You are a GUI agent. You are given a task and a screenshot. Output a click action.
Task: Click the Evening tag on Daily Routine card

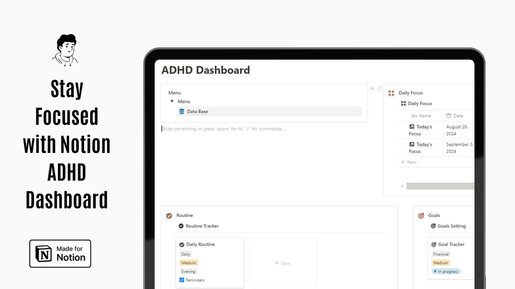[188, 272]
